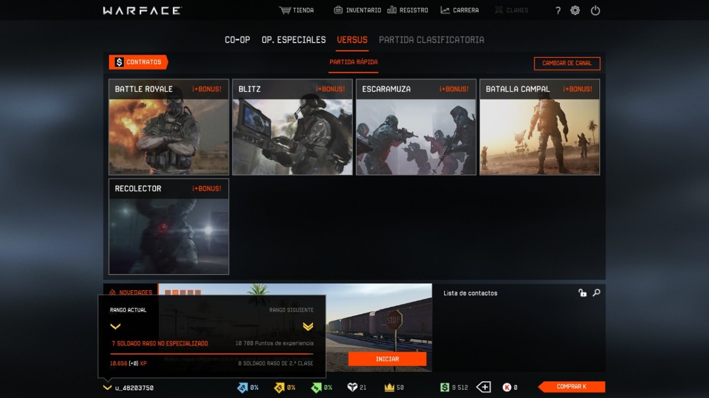The height and width of the screenshot is (398, 709).
Task: Open the Carrera graph icon
Action: 445,10
